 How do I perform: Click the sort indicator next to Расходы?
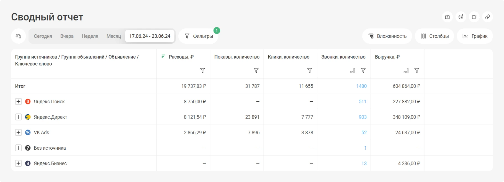[x=163, y=57]
